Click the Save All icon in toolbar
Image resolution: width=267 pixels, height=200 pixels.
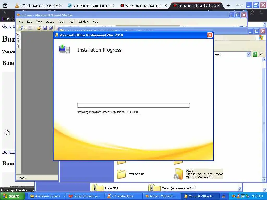51,28
